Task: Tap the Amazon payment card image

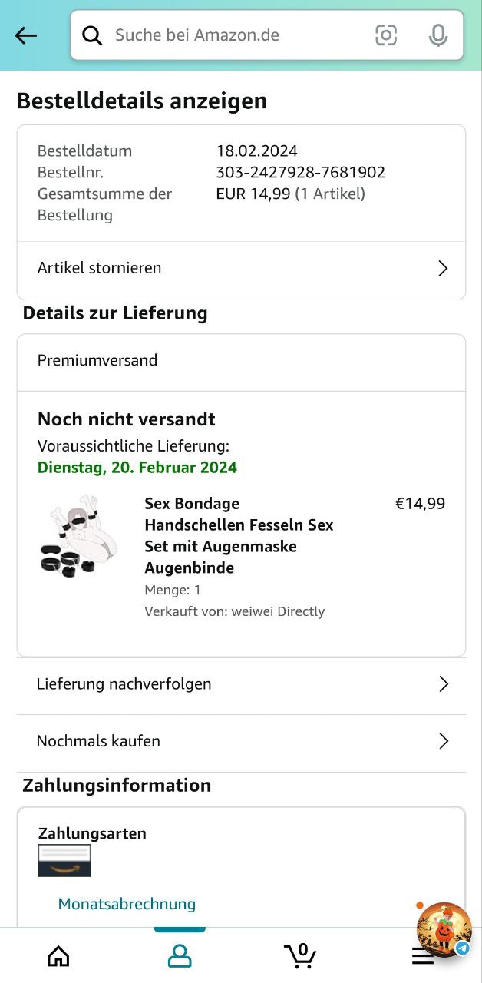Action: 64,860
